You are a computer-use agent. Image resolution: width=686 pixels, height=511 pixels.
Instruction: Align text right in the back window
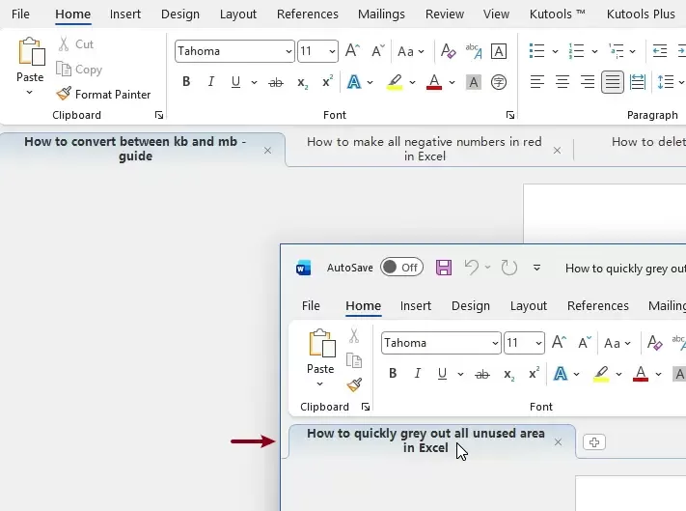click(588, 82)
